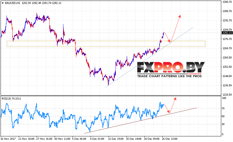The image size is (233, 142).
Task: Click the RSI 50 level label
Action: [223, 116]
